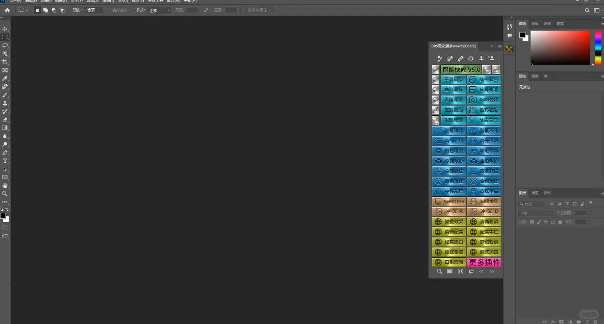Collapse the DR5 panel with double arrows

492,46
